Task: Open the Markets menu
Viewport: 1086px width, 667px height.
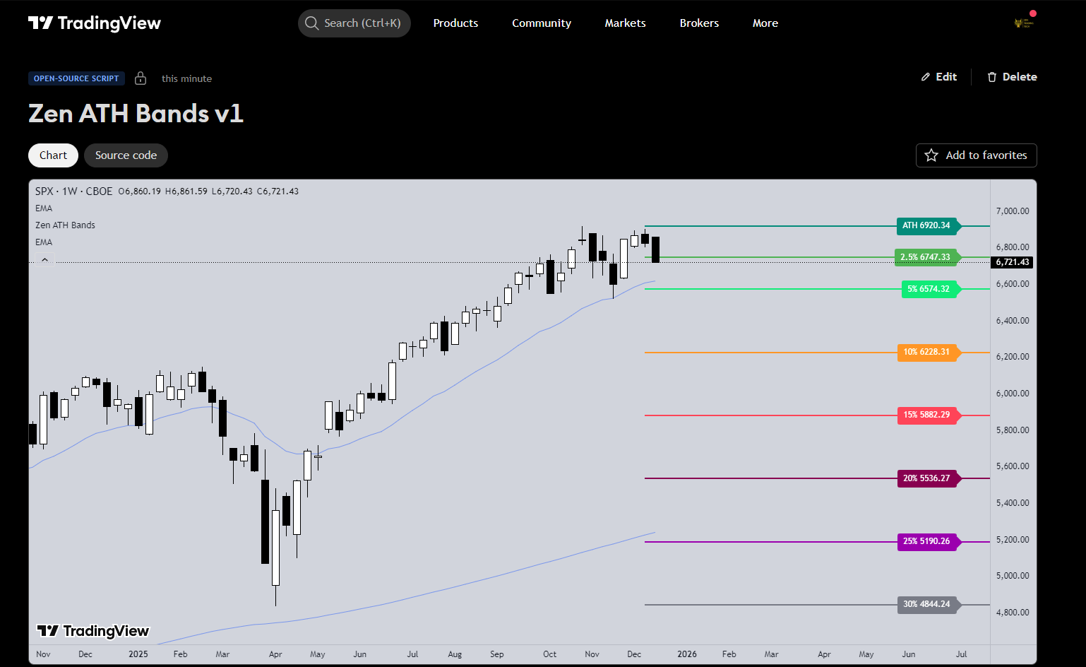Action: tap(625, 23)
